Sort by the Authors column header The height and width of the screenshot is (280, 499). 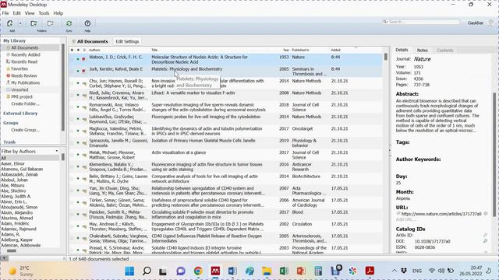pyautogui.click(x=94, y=50)
